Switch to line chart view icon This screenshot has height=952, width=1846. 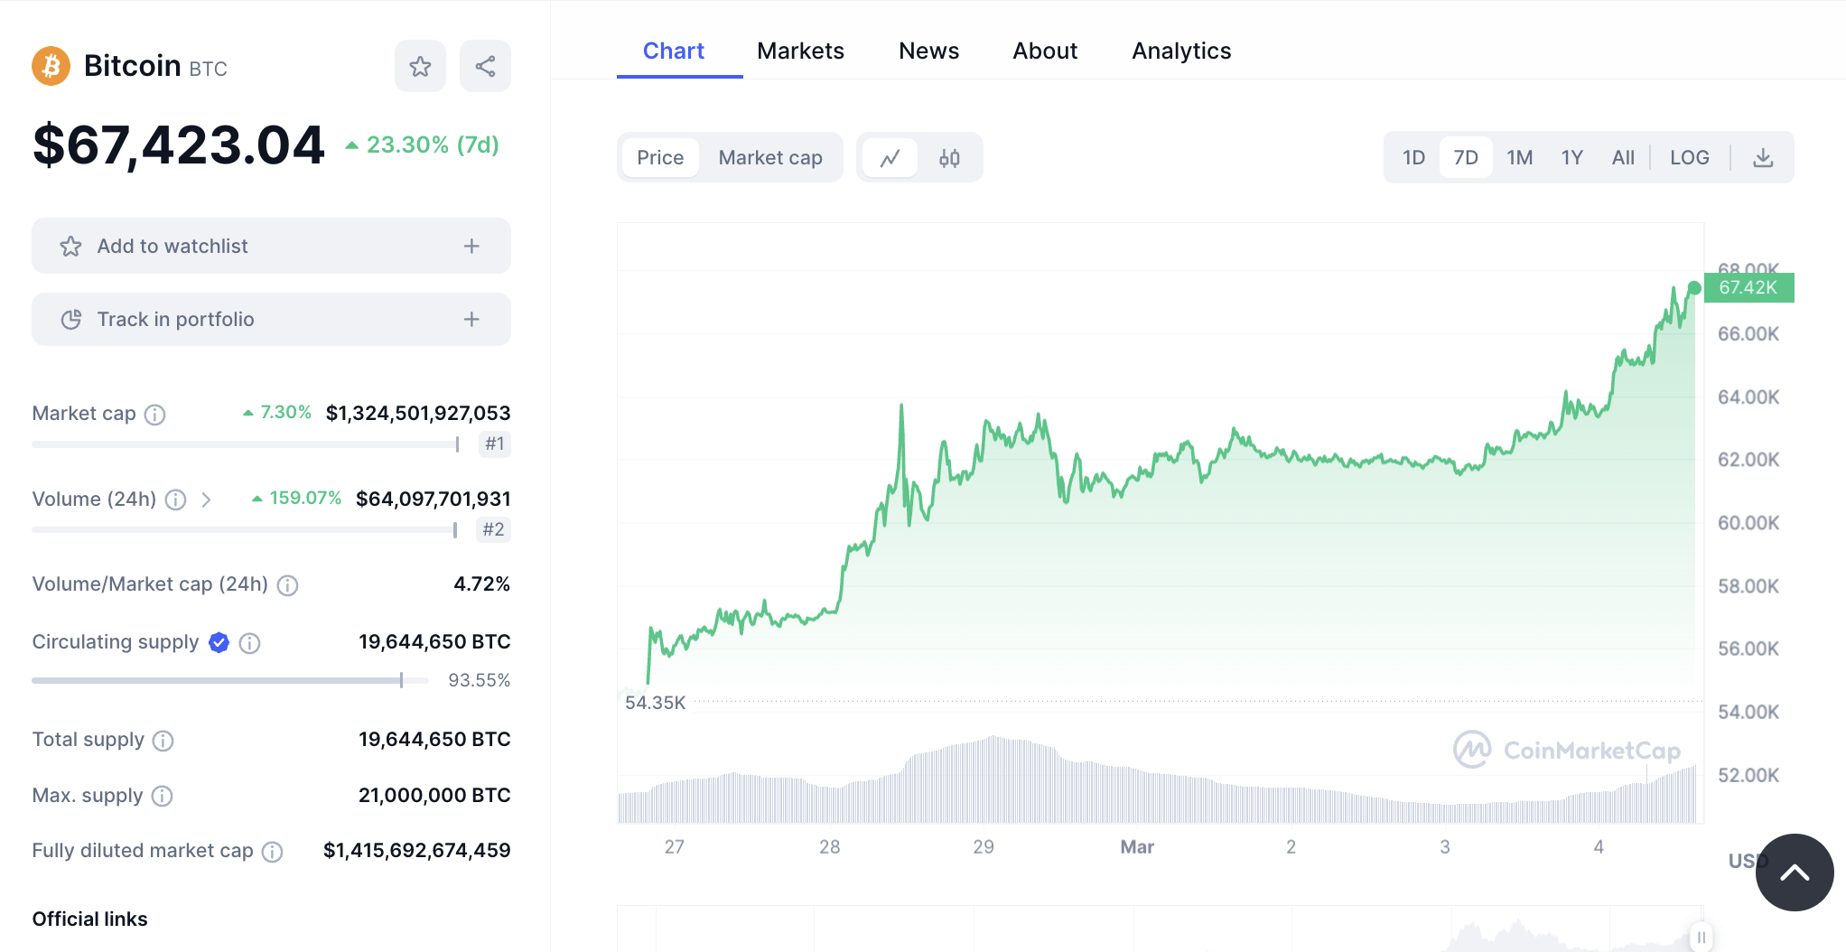click(x=890, y=158)
